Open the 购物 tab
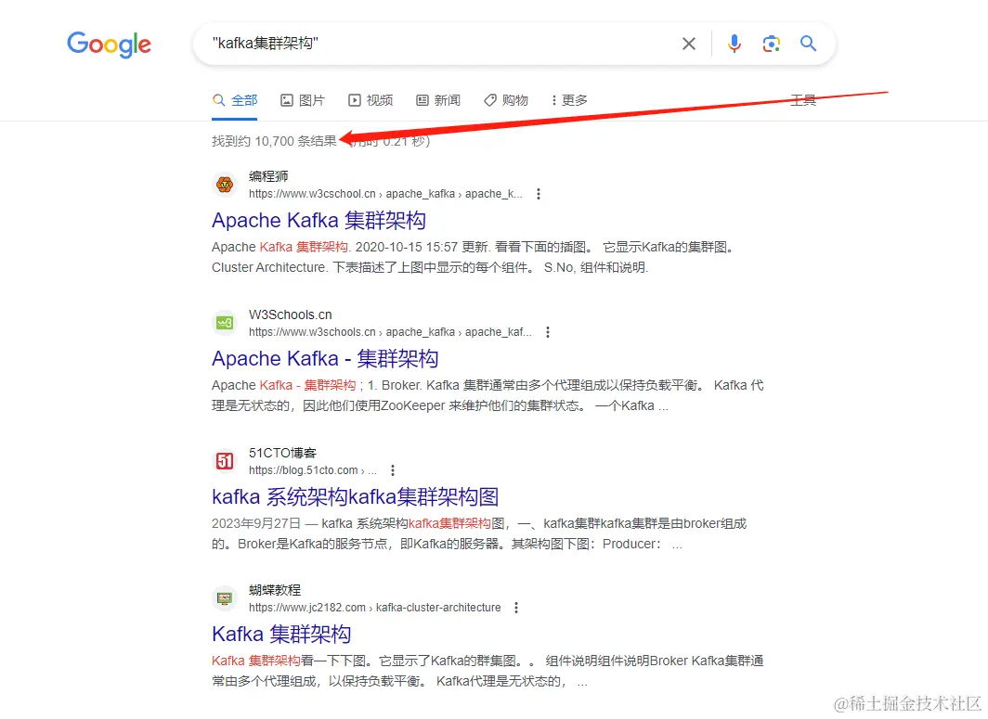The width and height of the screenshot is (988, 719). click(506, 100)
